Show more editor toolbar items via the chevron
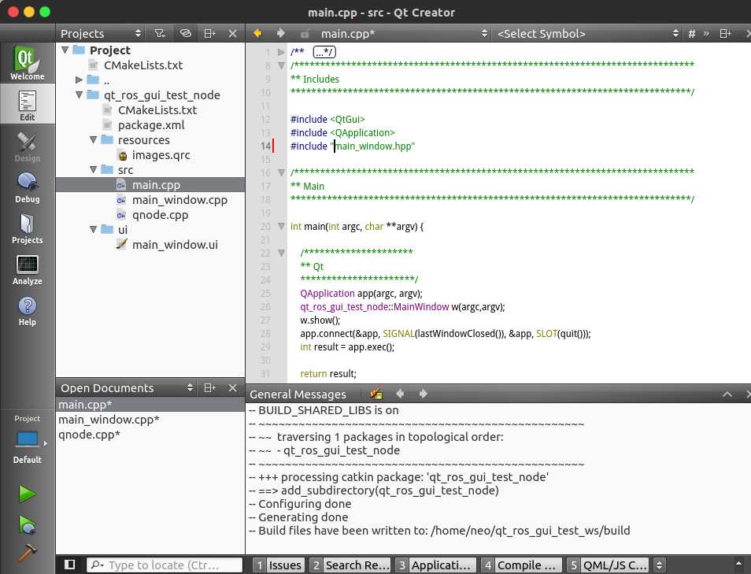The width and height of the screenshot is (751, 574). pos(706,34)
